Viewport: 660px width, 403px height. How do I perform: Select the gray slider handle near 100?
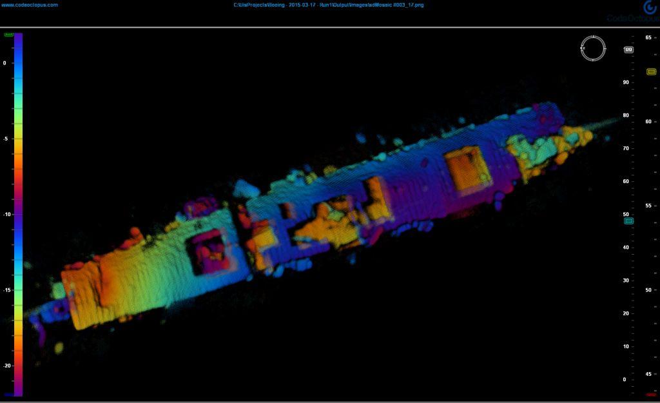click(x=628, y=50)
